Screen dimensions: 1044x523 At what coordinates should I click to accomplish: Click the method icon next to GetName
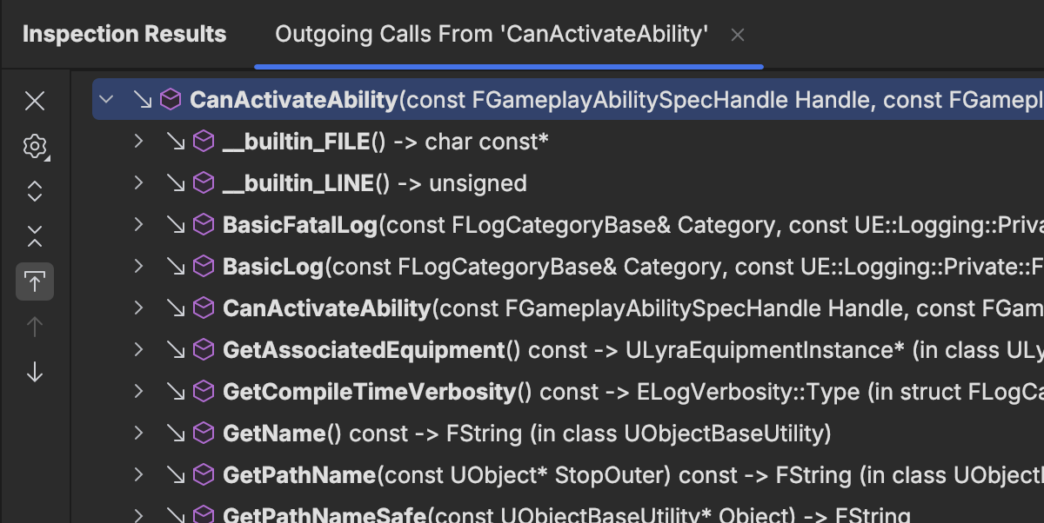tap(204, 433)
